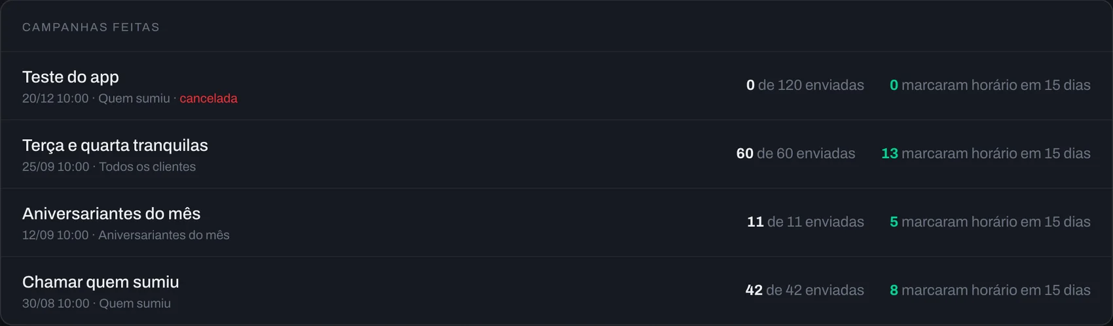This screenshot has width=1113, height=326.
Task: Click the 30/08 10:00 Quem sumiu subtitle
Action: tap(96, 304)
